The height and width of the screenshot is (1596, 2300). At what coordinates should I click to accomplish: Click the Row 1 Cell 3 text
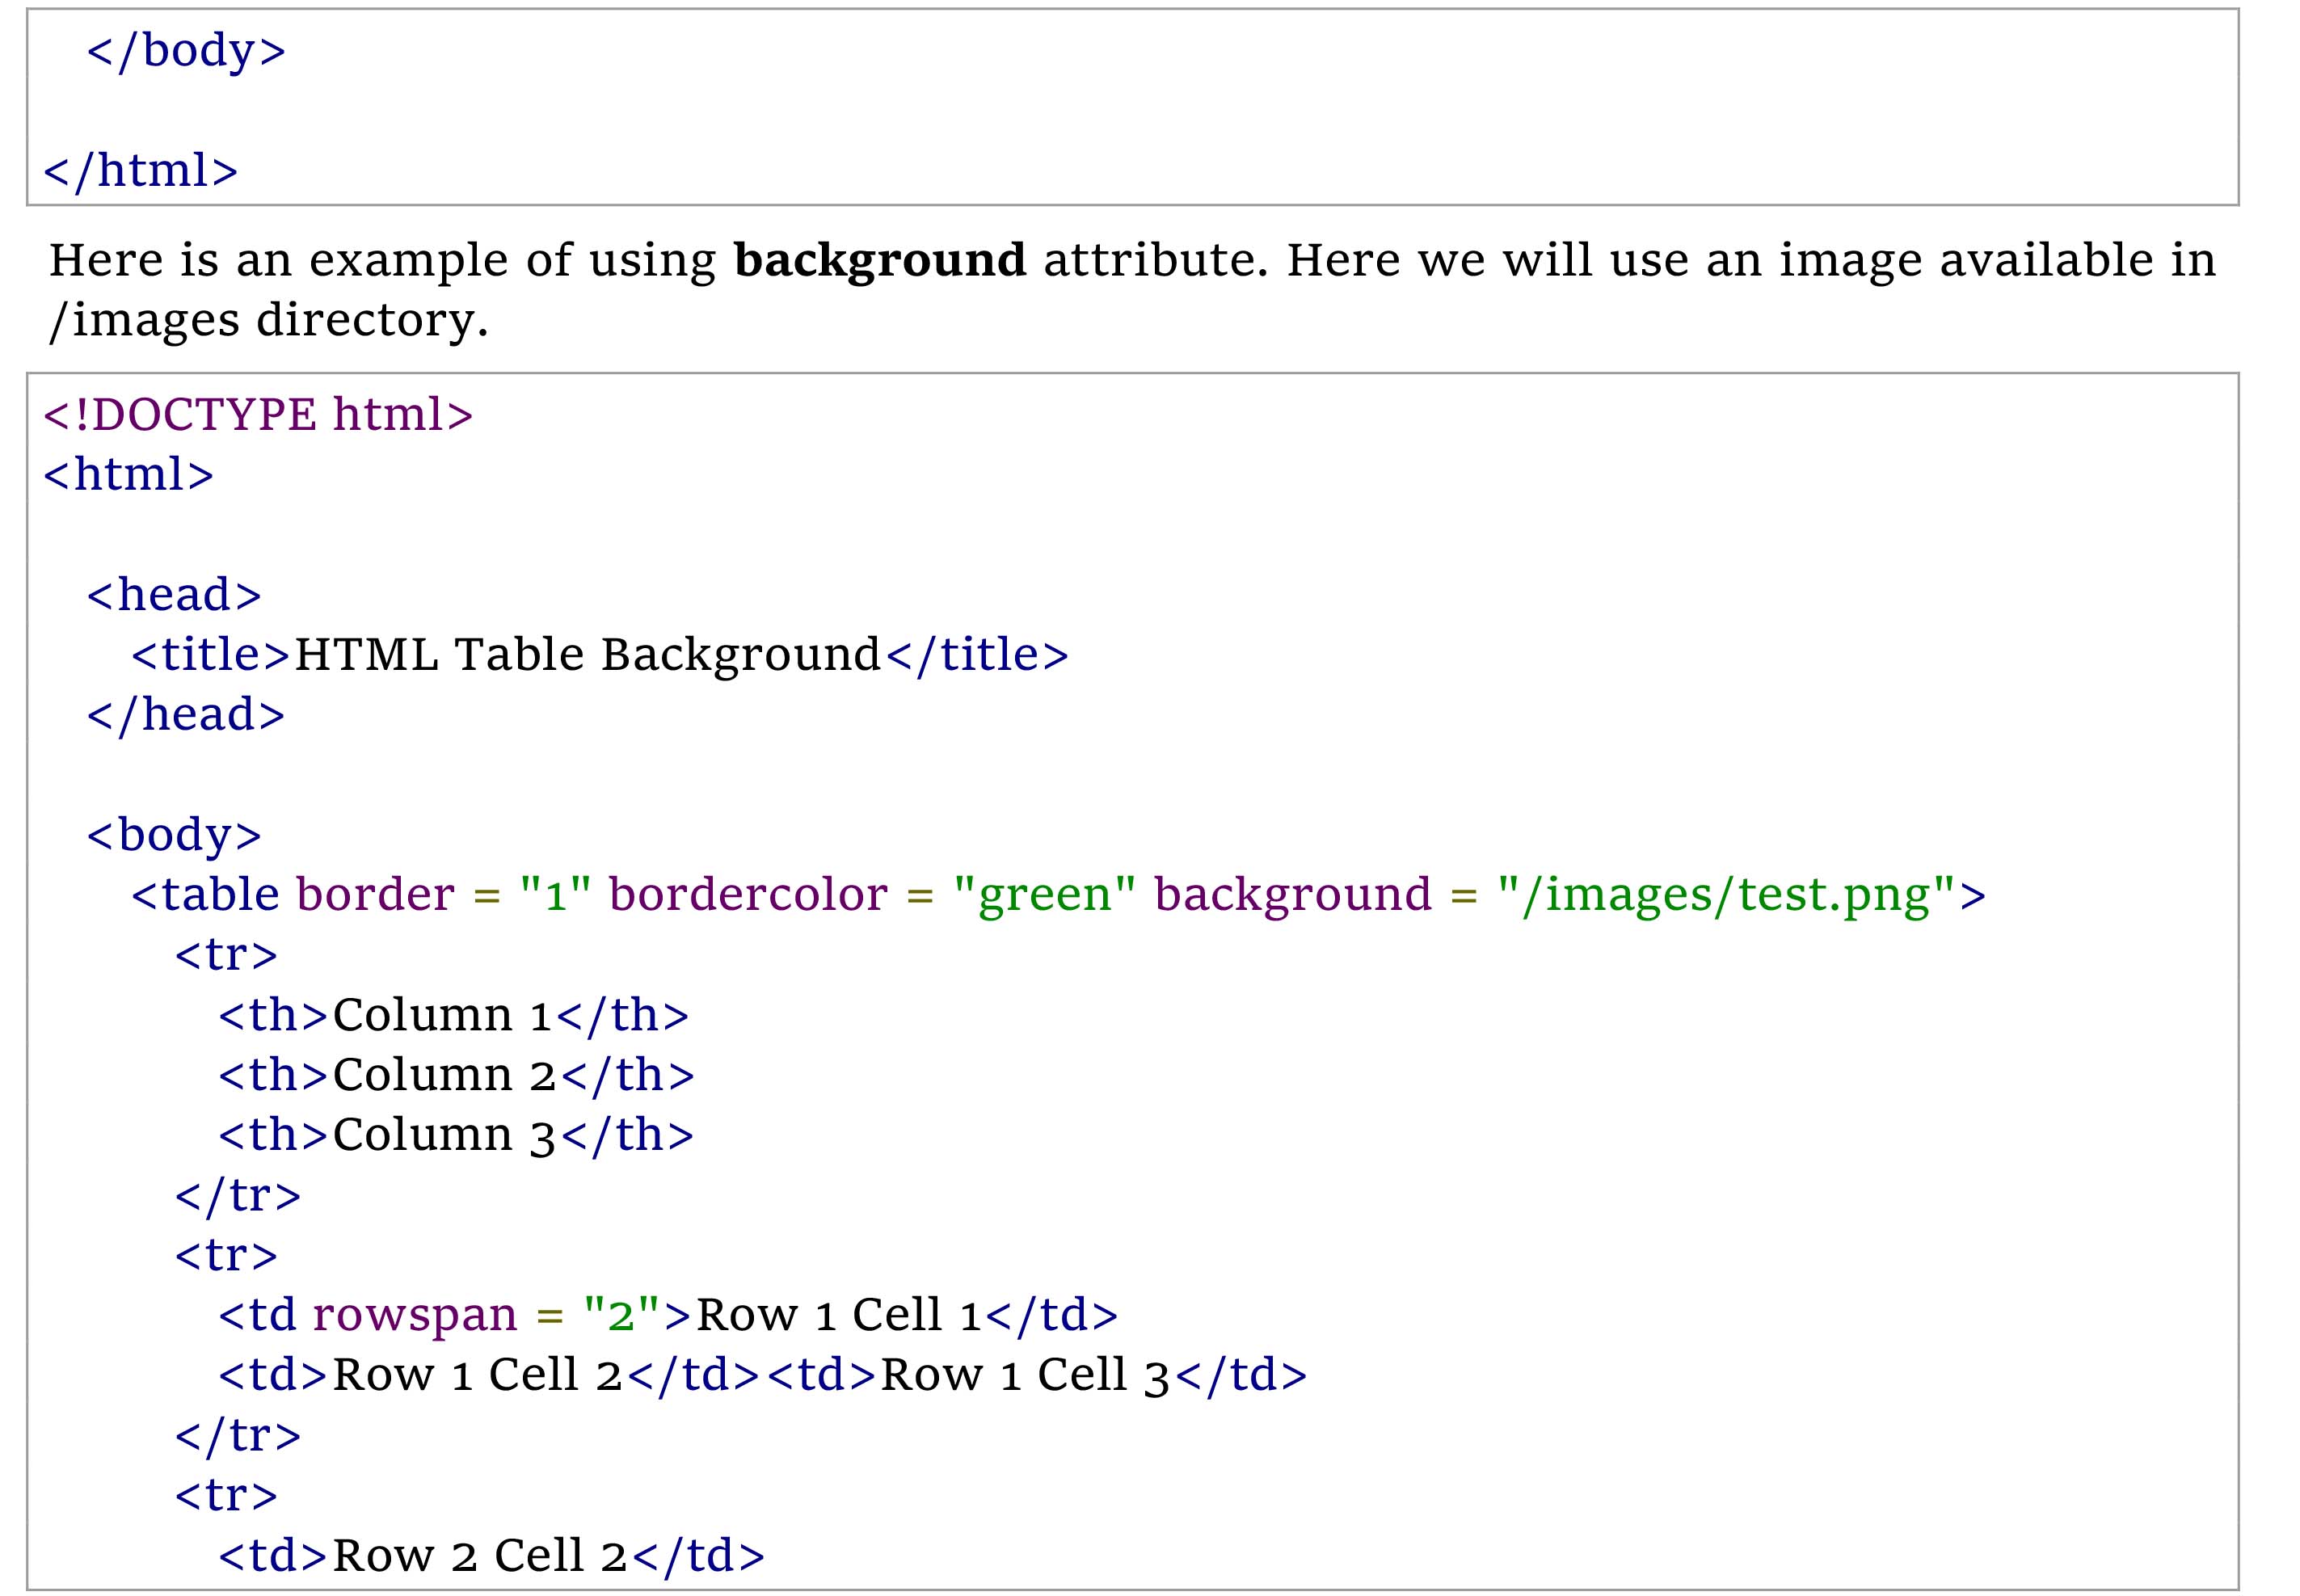pyautogui.click(x=1024, y=1375)
